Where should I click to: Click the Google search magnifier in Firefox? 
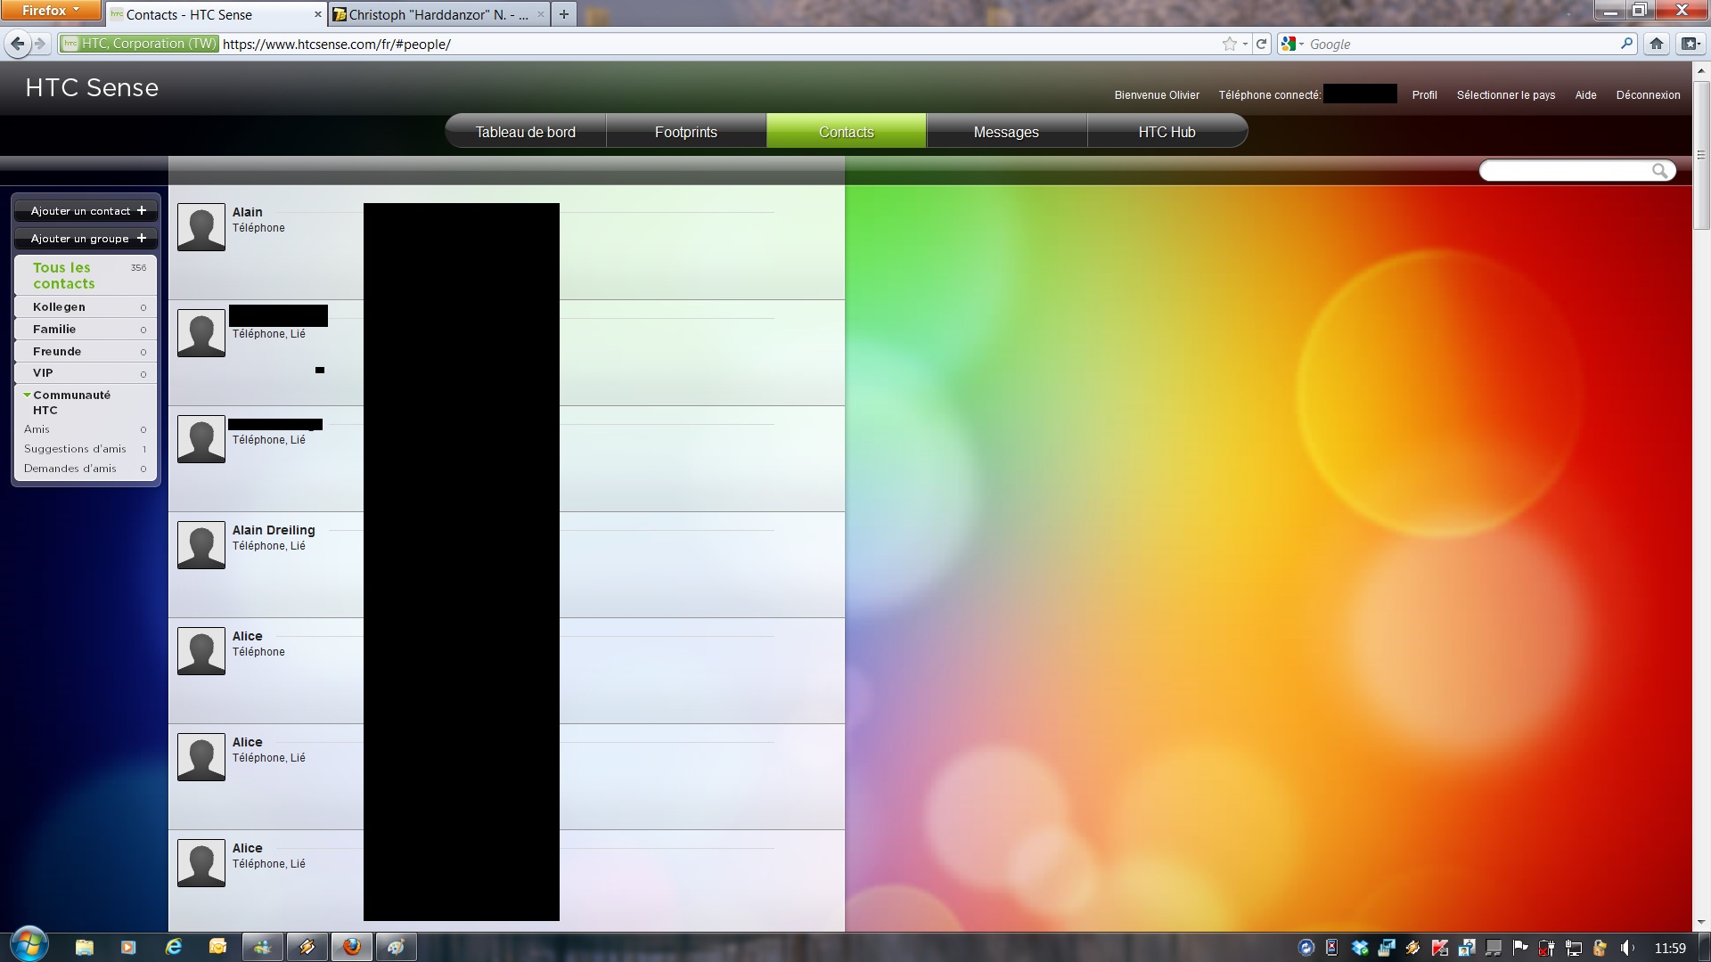click(1626, 44)
